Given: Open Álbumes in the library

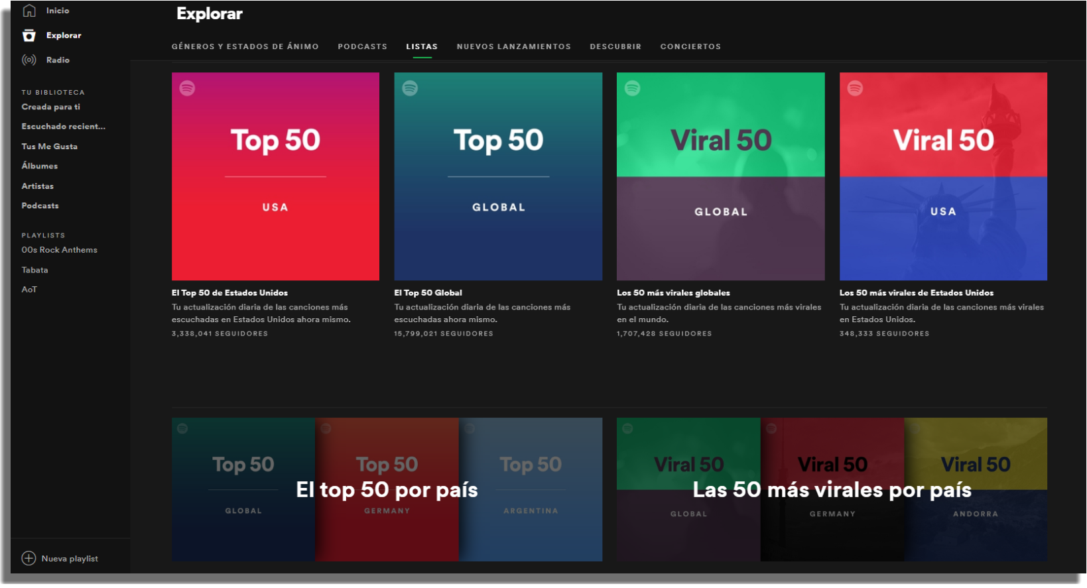Looking at the screenshot, I should (x=39, y=166).
